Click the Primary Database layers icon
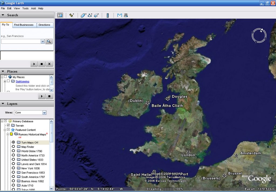The height and width of the screenshot is (192, 276). [10, 121]
